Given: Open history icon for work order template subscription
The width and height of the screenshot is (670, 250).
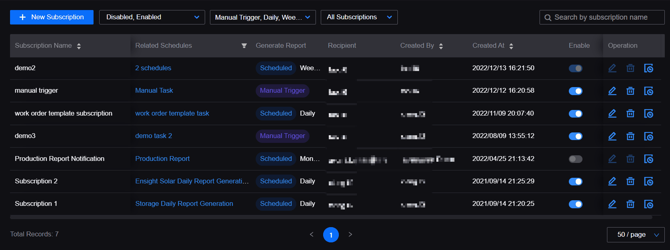Looking at the screenshot, I should [649, 114].
